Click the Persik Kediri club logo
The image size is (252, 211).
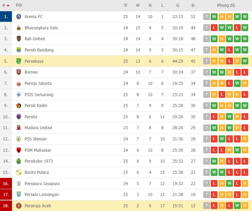coord(18,106)
